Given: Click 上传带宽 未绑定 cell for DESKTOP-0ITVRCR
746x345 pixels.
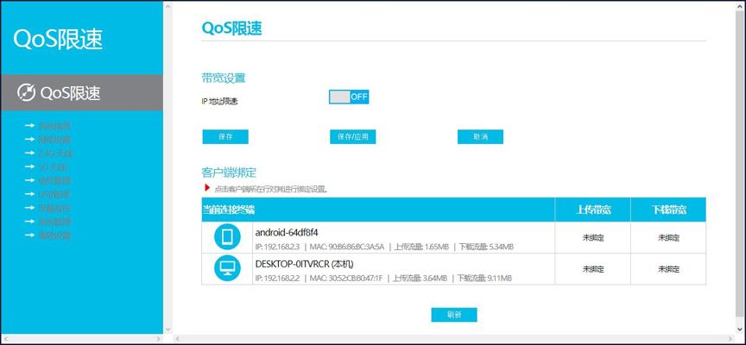Looking at the screenshot, I should tap(592, 268).
